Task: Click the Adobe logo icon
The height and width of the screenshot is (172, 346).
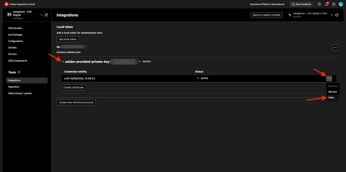Action: pos(6,4)
